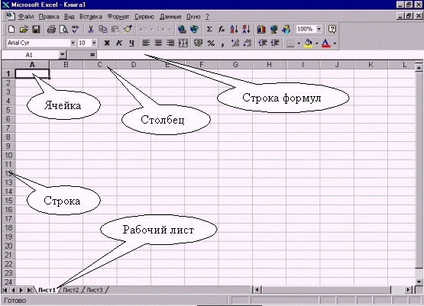This screenshot has height=306, width=424.
Task: Open the Paste Function fx icon
Action: point(222,29)
